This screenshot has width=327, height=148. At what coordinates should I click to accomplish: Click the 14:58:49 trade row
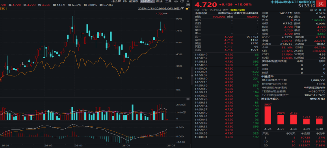(227, 55)
